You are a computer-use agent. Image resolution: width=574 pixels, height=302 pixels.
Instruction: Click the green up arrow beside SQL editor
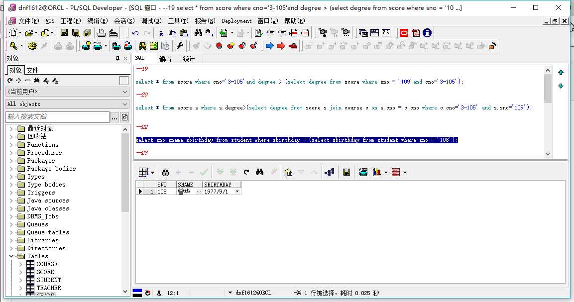pyautogui.click(x=561, y=73)
